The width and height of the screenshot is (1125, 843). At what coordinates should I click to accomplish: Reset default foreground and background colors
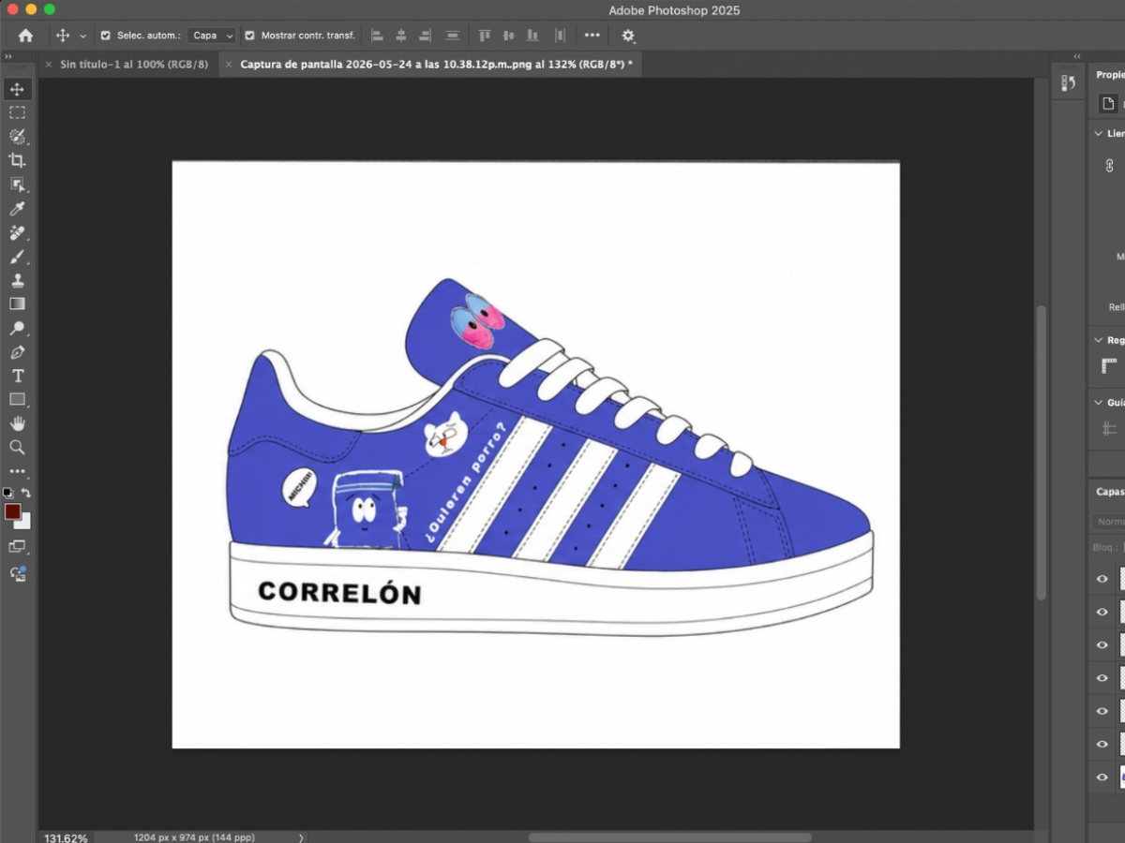click(8, 493)
